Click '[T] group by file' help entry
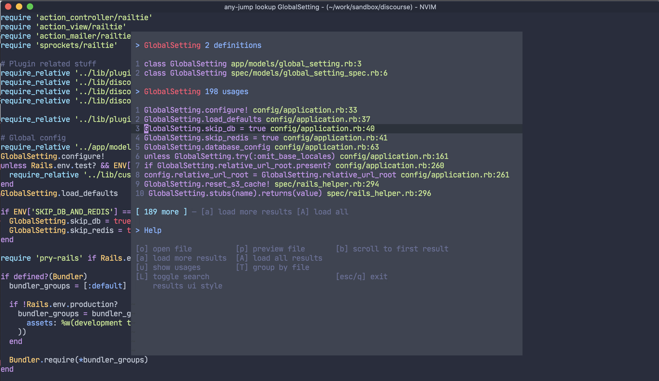 (273, 268)
